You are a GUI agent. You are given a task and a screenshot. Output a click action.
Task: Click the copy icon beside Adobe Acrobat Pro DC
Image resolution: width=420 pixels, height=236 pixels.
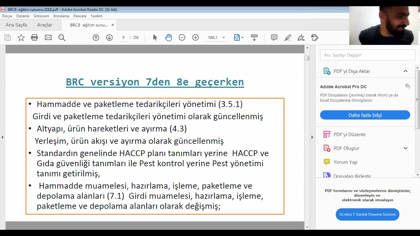[x=408, y=86]
